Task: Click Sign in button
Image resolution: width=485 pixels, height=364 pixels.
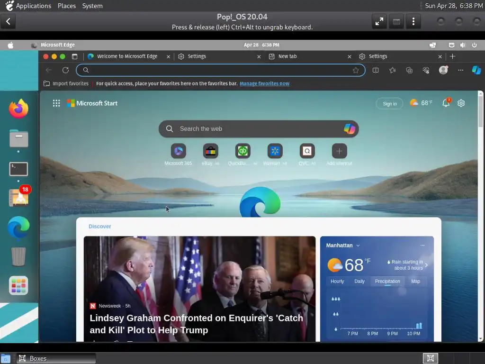Action: (390, 104)
